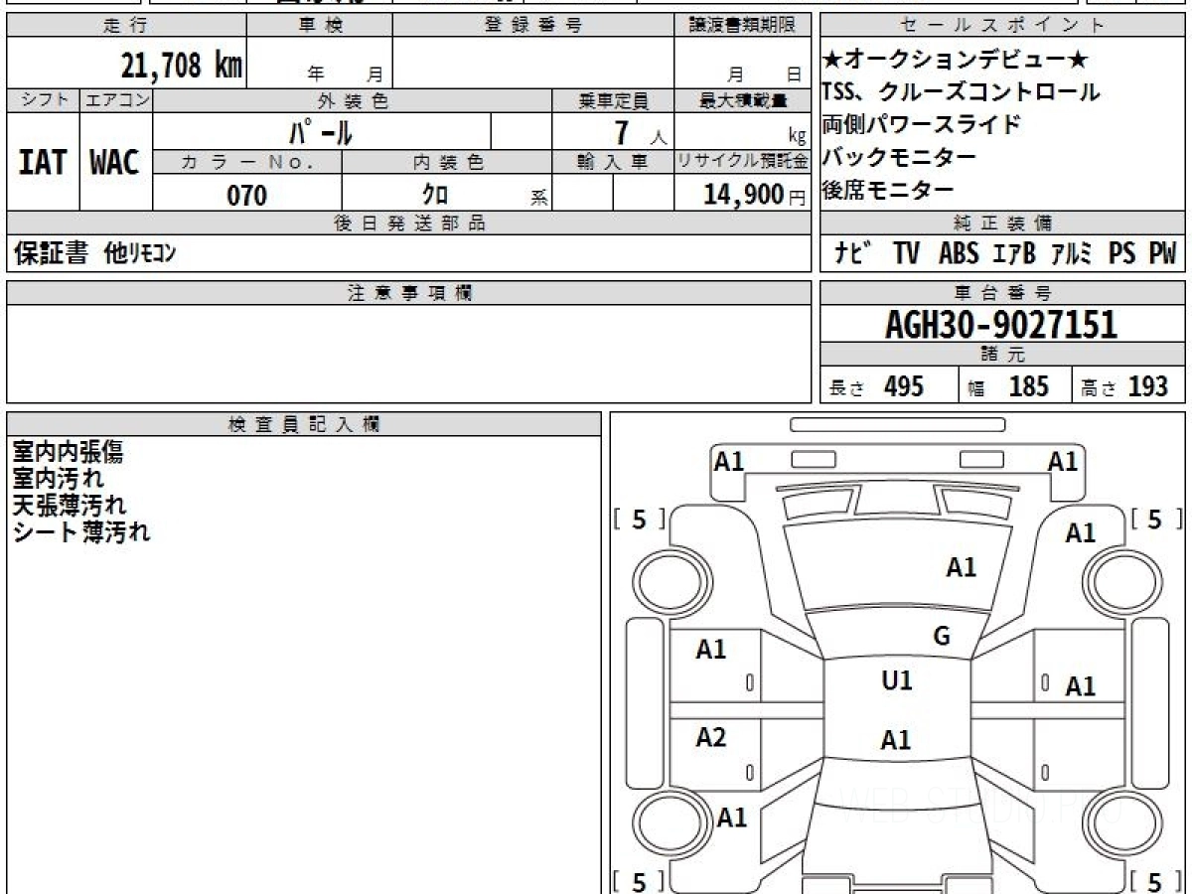Viewport: 1192px width, 894px height.
Task: Select the 高さ 193 dimension cell
Action: [1129, 385]
